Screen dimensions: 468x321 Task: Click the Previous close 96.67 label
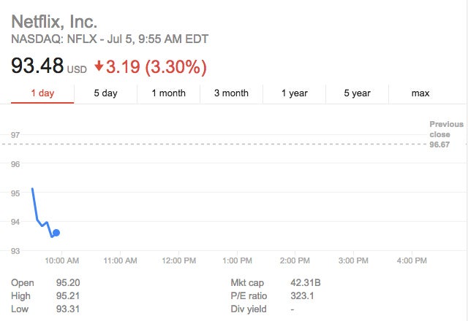(446, 134)
